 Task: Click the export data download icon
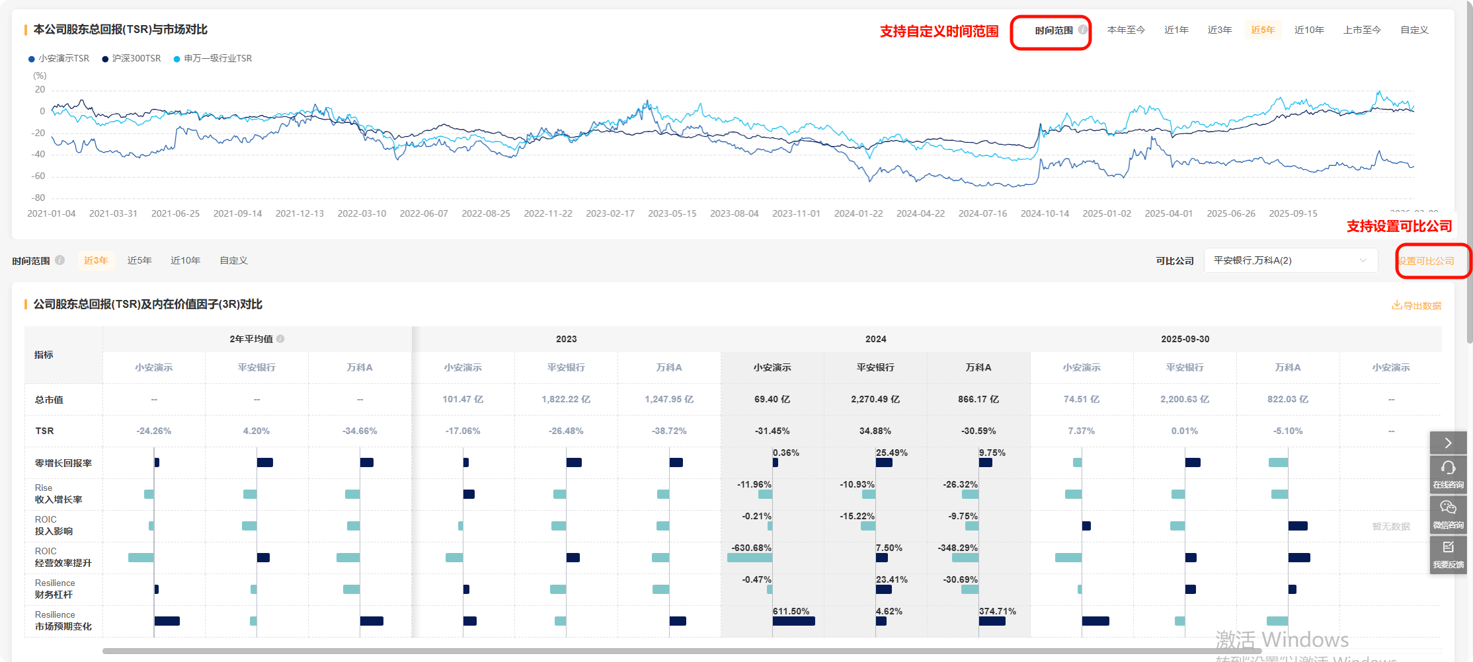point(1396,305)
